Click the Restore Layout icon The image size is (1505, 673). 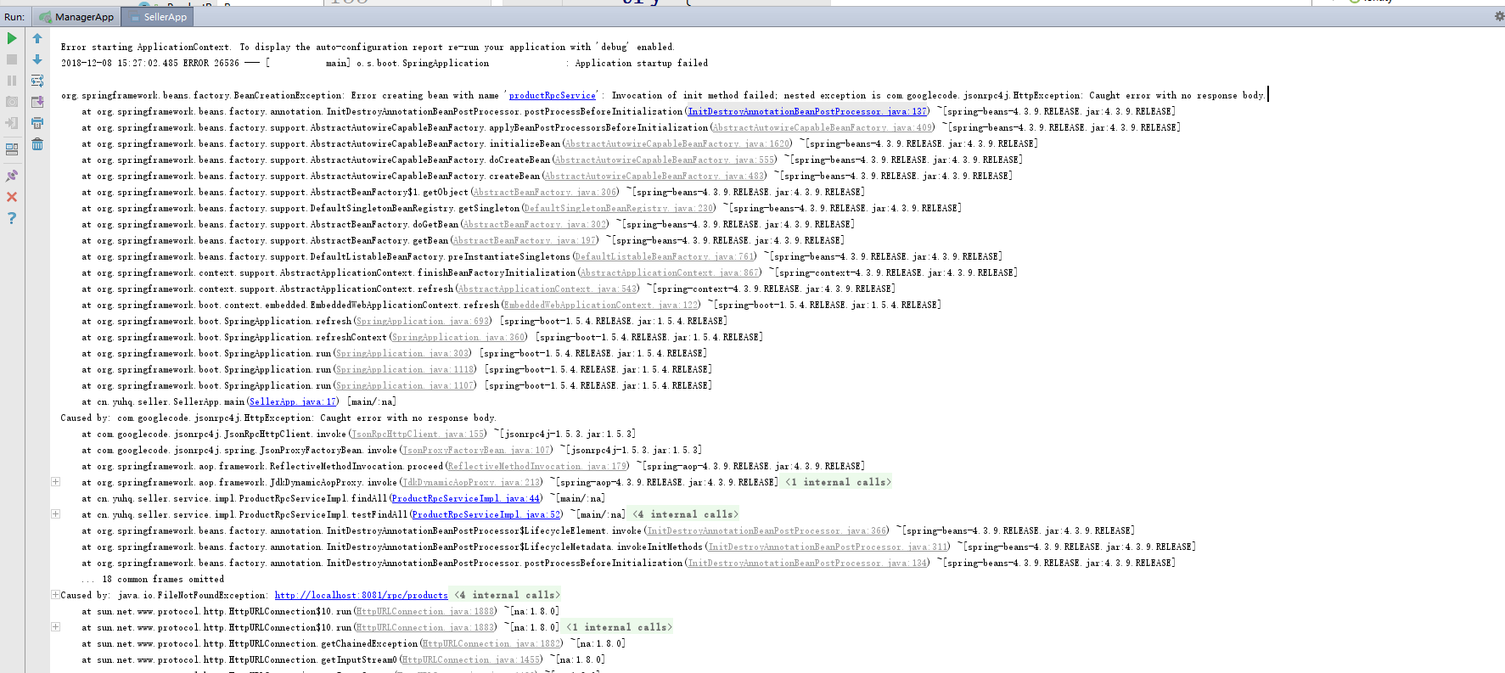pos(12,149)
